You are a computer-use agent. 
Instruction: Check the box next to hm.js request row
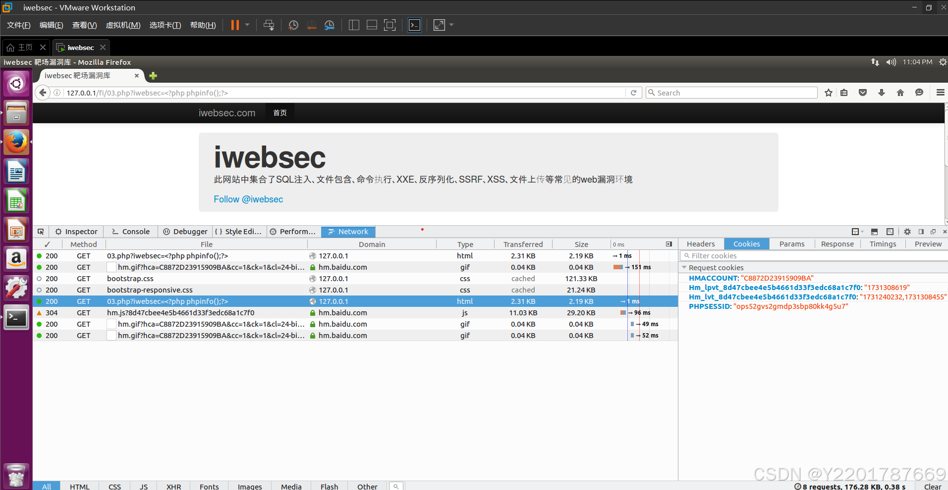[111, 312]
